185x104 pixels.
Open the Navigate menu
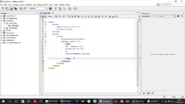(16, 5)
